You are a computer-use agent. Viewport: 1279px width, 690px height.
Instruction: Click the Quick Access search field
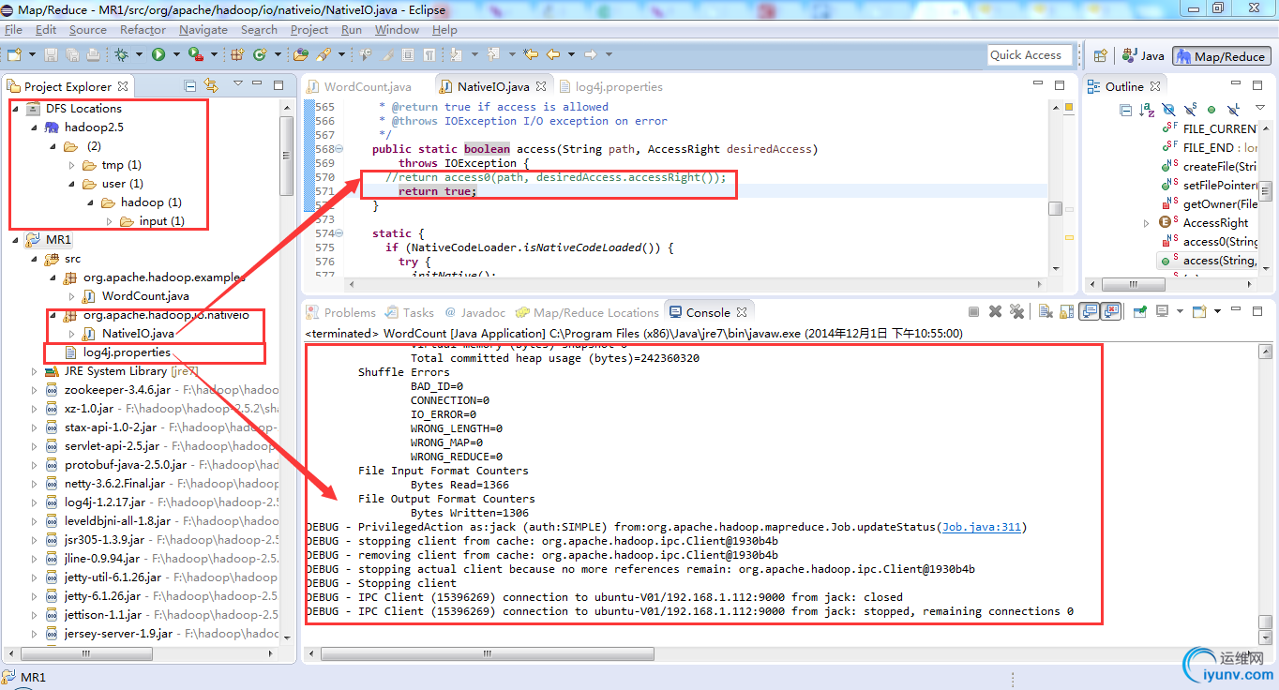1030,55
